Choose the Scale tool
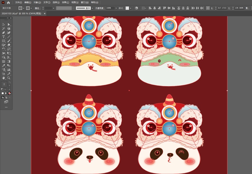 [9, 49]
